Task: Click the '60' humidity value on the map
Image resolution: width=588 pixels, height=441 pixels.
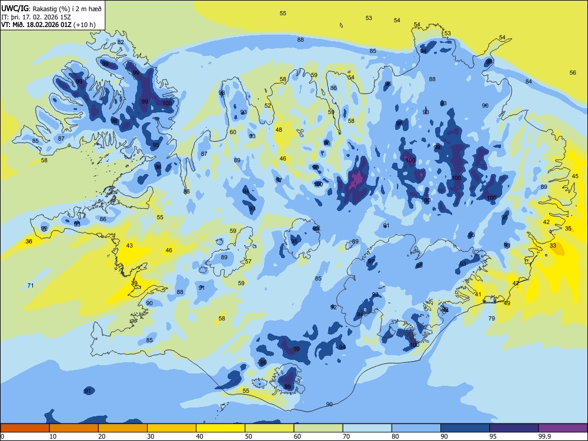Action: 233,132
